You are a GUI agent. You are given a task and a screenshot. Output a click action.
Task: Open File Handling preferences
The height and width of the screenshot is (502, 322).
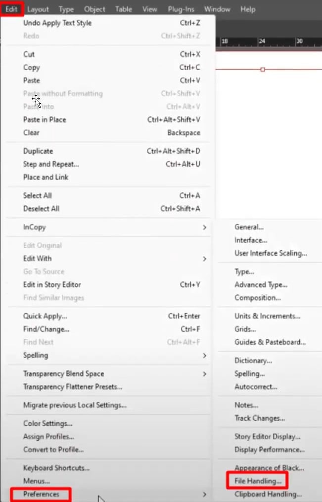pyautogui.click(x=257, y=480)
